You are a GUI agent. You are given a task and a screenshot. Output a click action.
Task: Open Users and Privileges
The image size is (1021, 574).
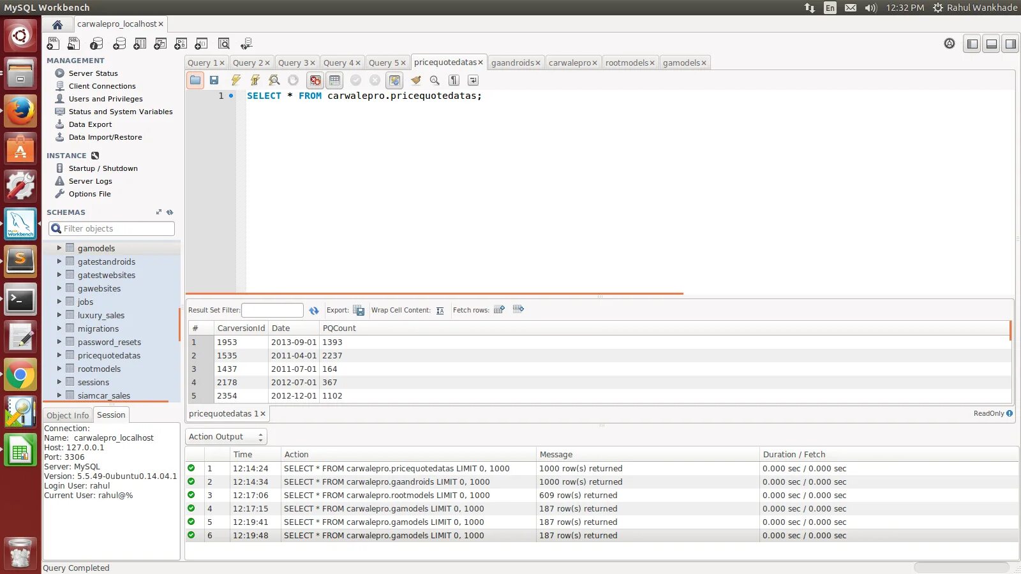point(106,99)
